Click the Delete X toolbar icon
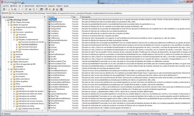This screenshot has height=116, width=194. 19,9
